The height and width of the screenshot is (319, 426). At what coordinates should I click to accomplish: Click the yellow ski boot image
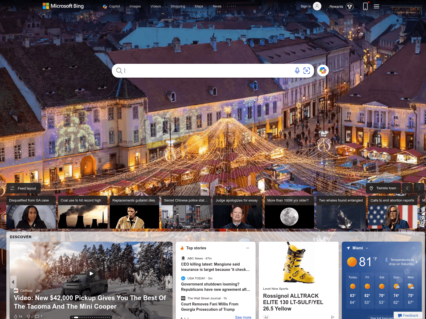(299, 263)
